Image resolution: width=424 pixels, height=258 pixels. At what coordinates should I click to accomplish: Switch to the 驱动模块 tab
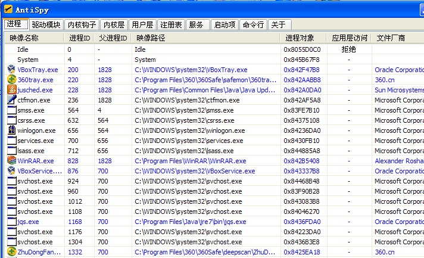coord(46,24)
